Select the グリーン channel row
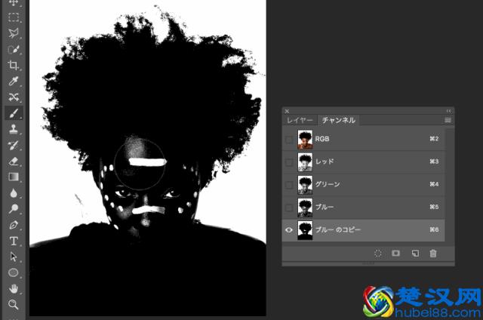The width and height of the screenshot is (483, 320). click(x=364, y=185)
